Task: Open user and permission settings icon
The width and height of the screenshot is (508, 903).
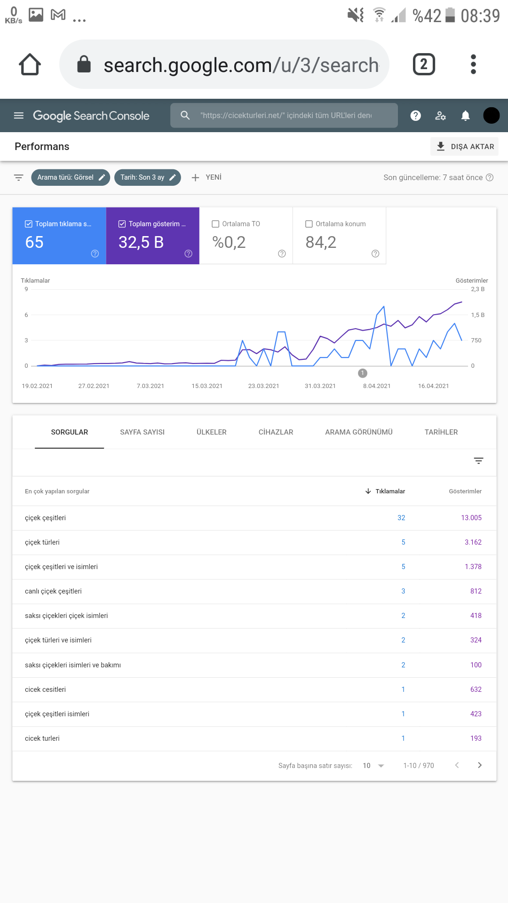Action: coord(440,116)
